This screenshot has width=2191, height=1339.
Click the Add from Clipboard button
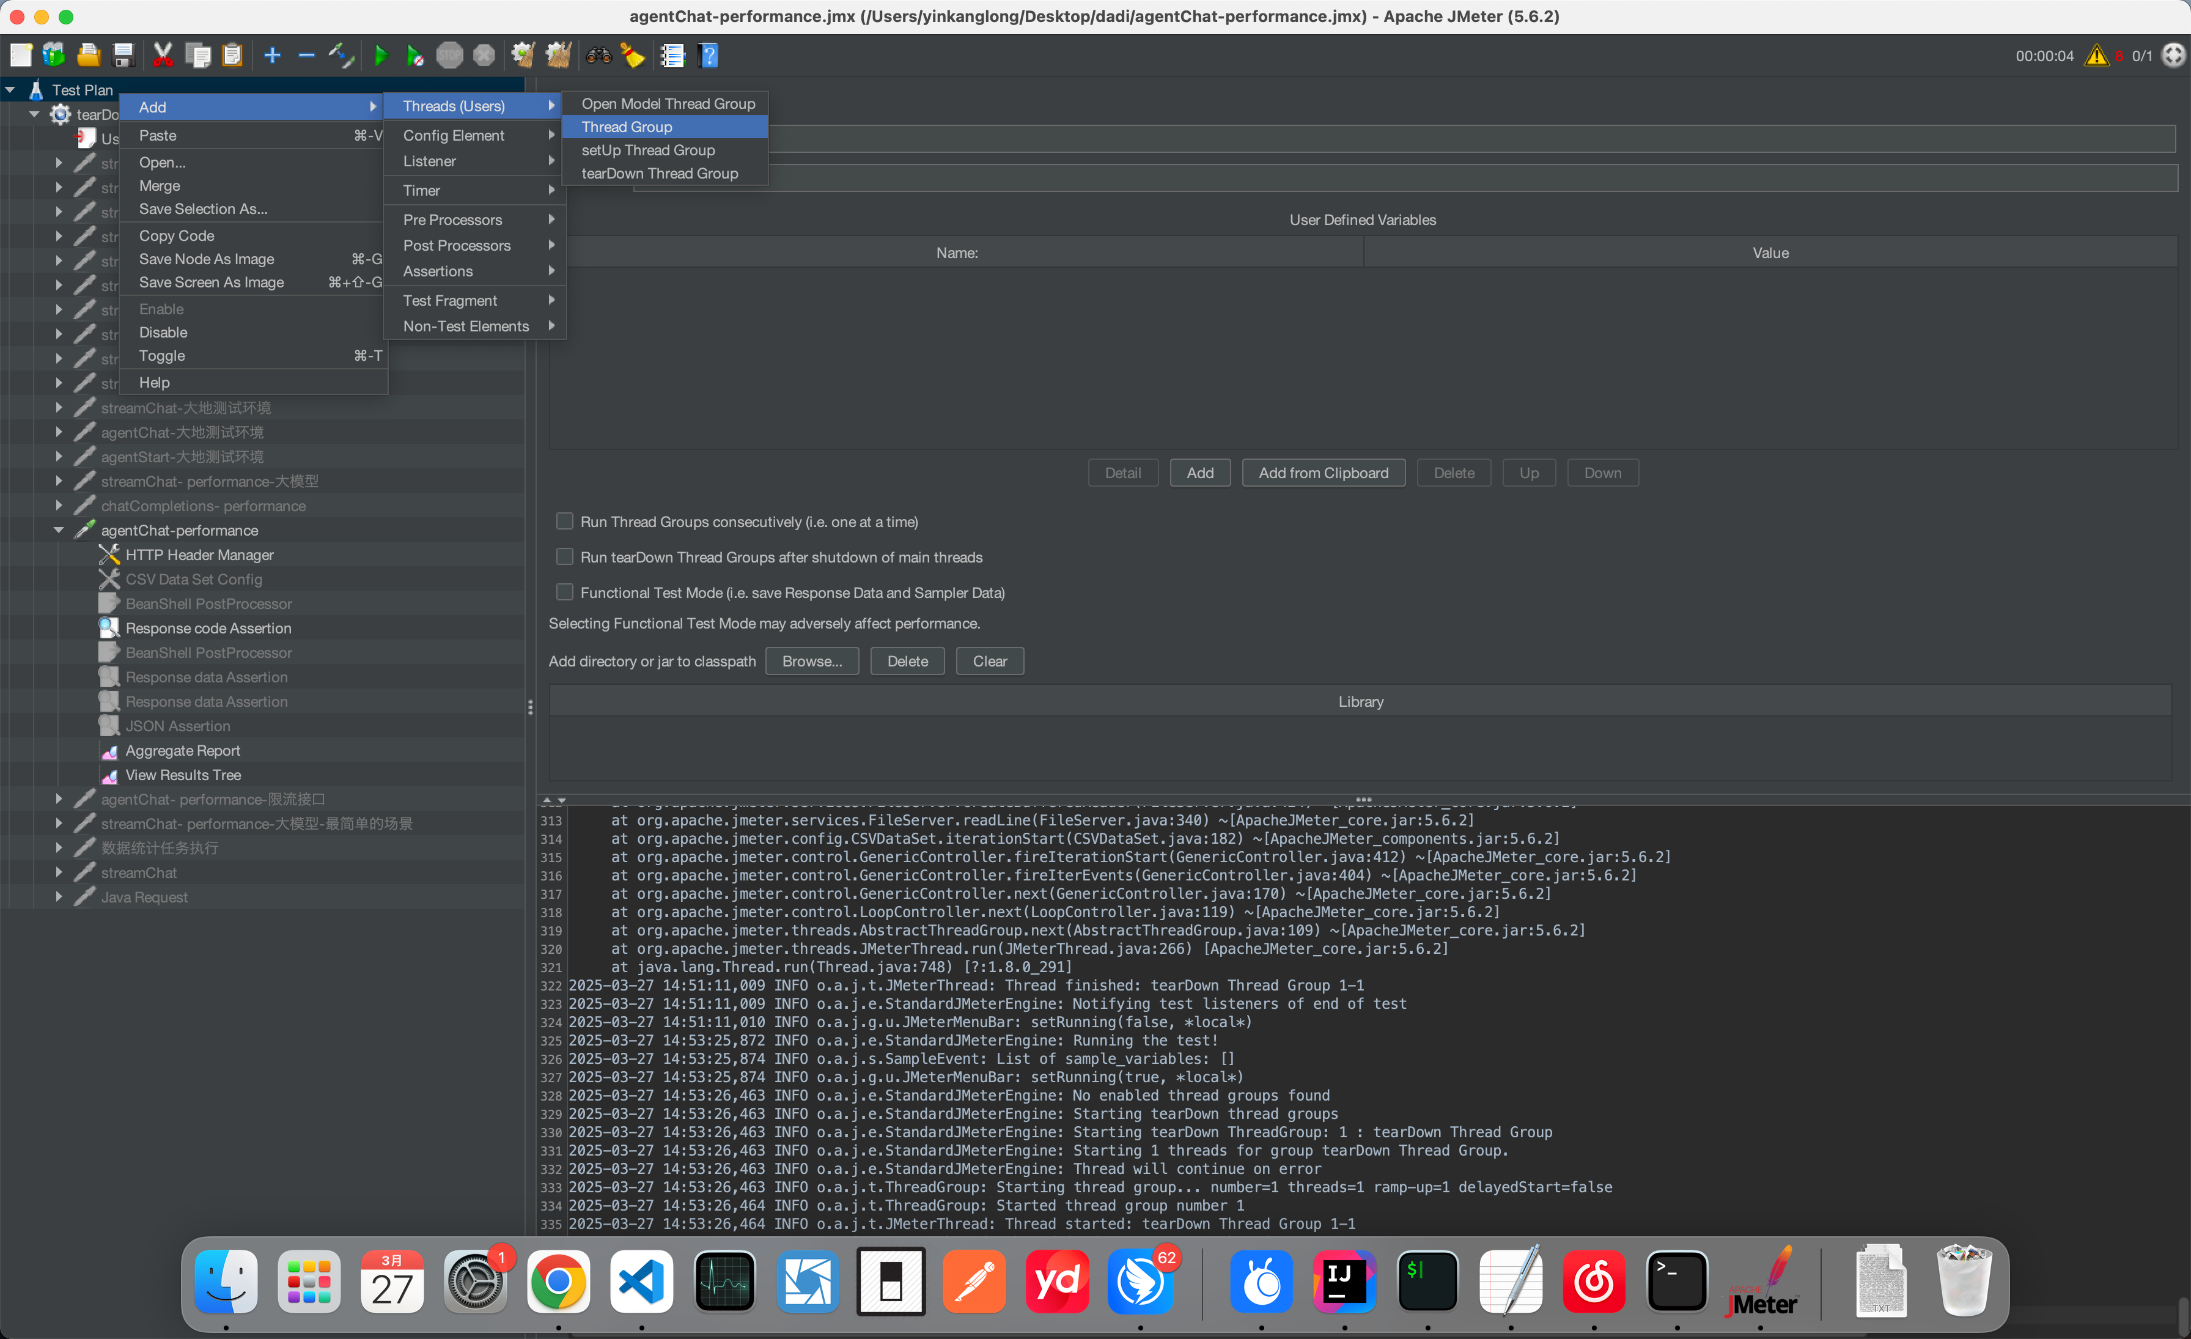(1322, 473)
